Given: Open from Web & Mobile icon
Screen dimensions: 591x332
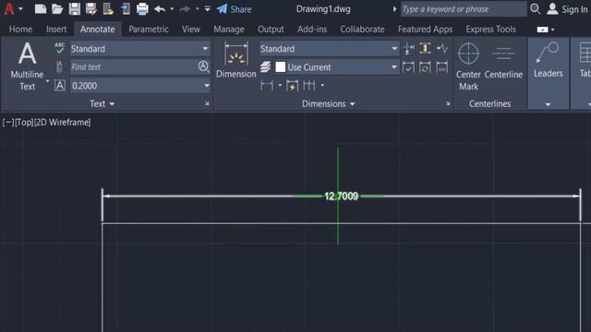Looking at the screenshot, I should click(108, 8).
